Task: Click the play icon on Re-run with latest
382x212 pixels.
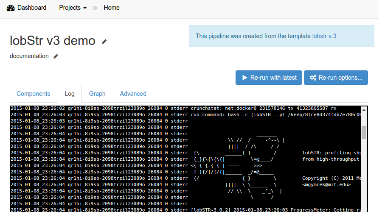Action: 244,78
